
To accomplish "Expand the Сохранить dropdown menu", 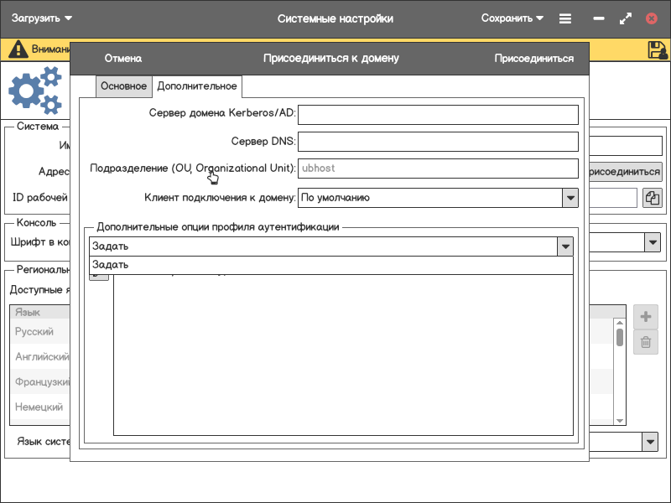I will pos(512,18).
